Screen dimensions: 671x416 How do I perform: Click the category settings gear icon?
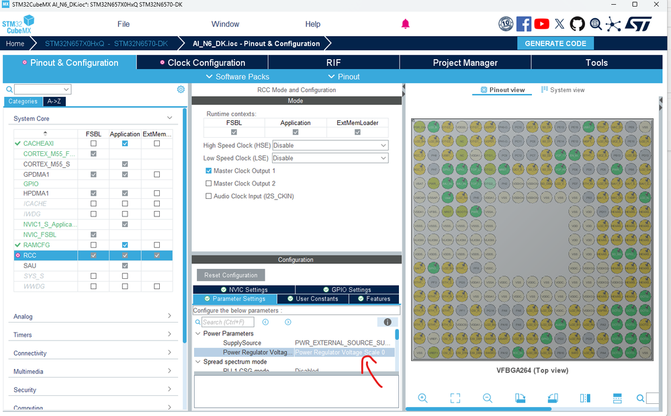[181, 89]
